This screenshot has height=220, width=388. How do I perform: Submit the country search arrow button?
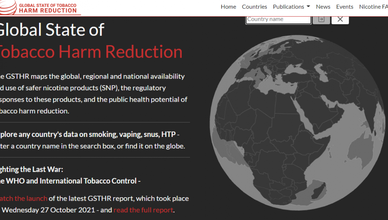(321, 19)
